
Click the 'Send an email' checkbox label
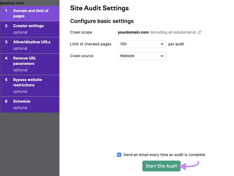[164, 155]
